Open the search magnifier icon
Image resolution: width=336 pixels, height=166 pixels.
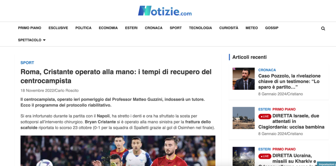323,29
